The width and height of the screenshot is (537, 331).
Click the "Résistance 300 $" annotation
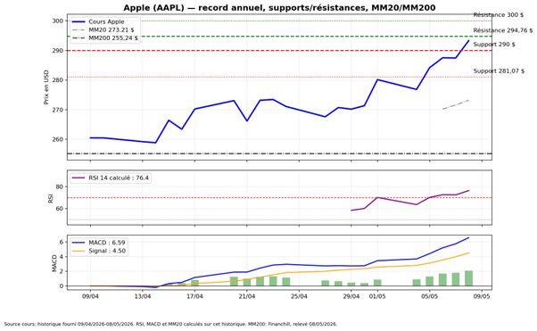(x=499, y=15)
